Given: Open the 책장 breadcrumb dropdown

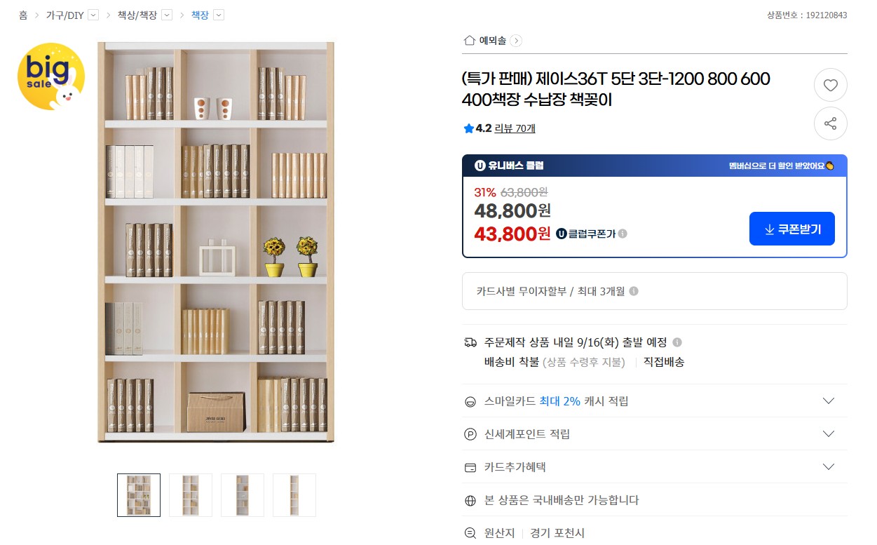Looking at the screenshot, I should pyautogui.click(x=219, y=15).
